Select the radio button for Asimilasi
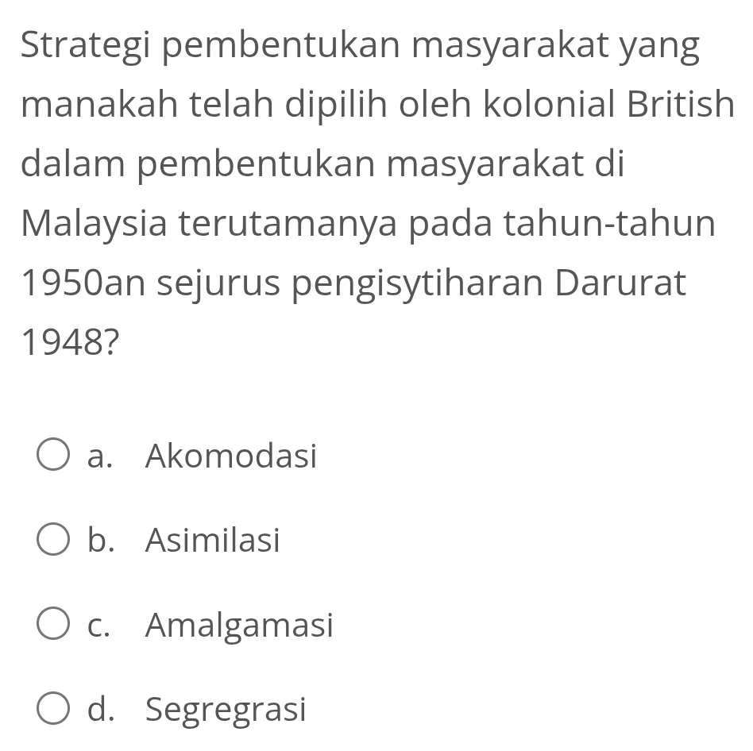 point(54,541)
